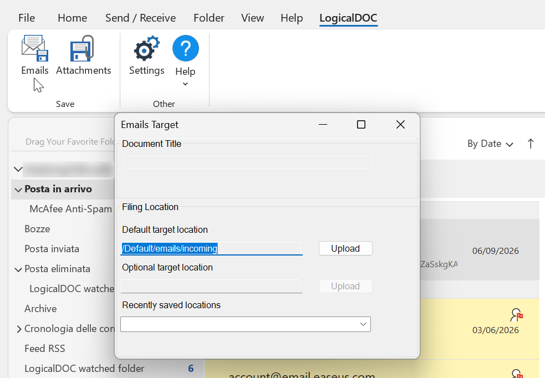Toggle the sort order arrow
Viewport: 545px width, 378px height.
tap(531, 144)
